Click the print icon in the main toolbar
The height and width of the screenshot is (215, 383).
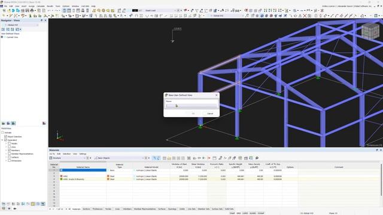(32, 11)
